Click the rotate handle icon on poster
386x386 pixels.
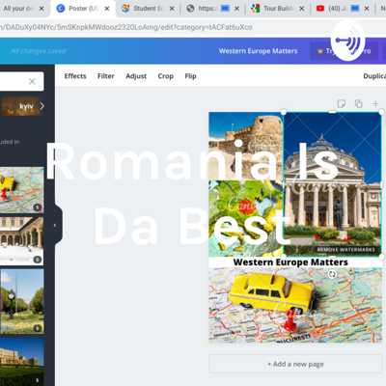(332, 274)
